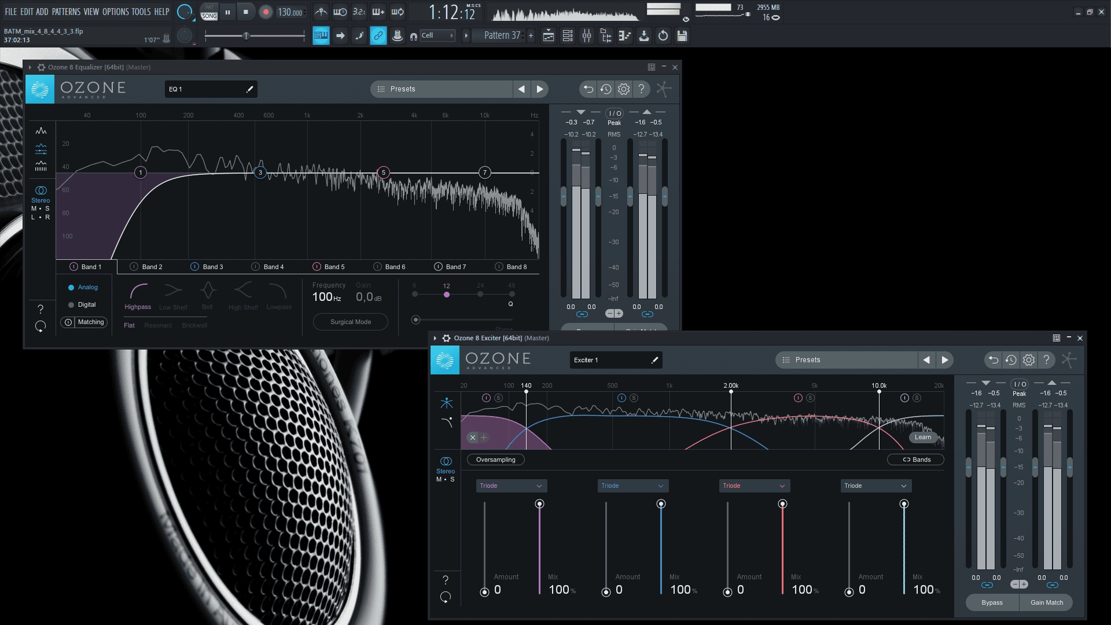Open help question mark in Ozone Exciter header
The image size is (1111, 625).
1046,360
